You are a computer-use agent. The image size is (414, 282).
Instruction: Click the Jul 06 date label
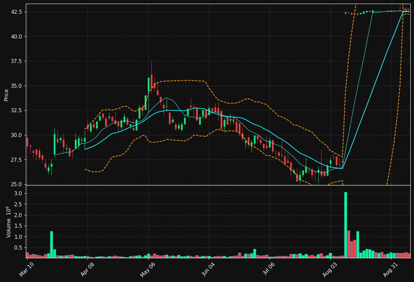(269, 270)
